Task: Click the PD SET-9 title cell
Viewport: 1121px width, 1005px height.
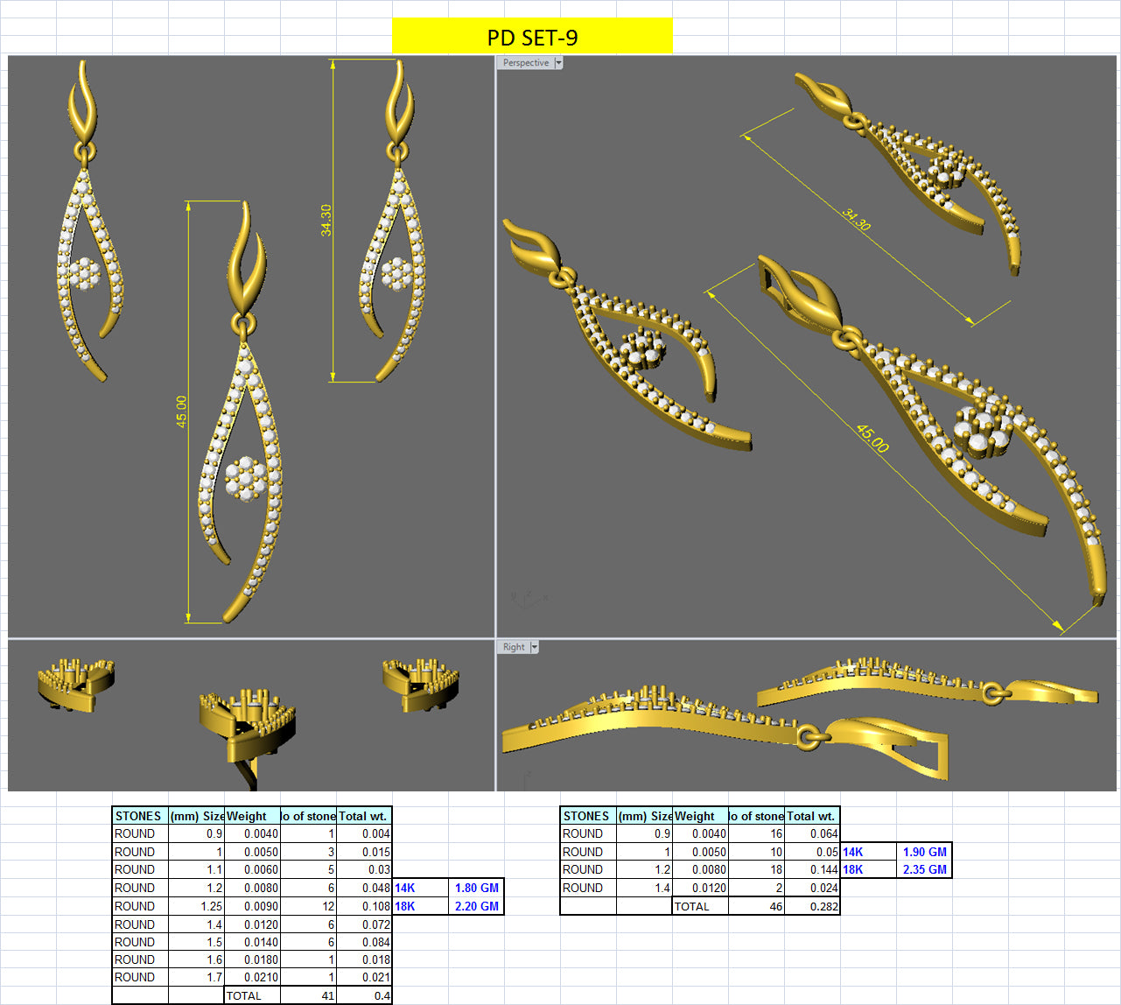Action: (x=532, y=36)
